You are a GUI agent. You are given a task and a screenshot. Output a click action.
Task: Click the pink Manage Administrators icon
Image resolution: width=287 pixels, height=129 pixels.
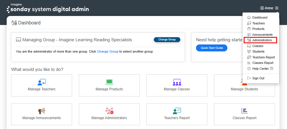coord(109,111)
